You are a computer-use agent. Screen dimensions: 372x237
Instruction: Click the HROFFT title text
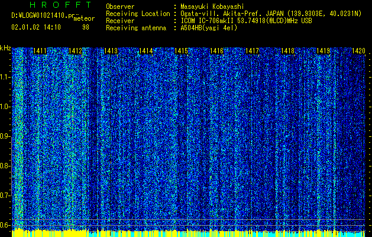click(60, 5)
